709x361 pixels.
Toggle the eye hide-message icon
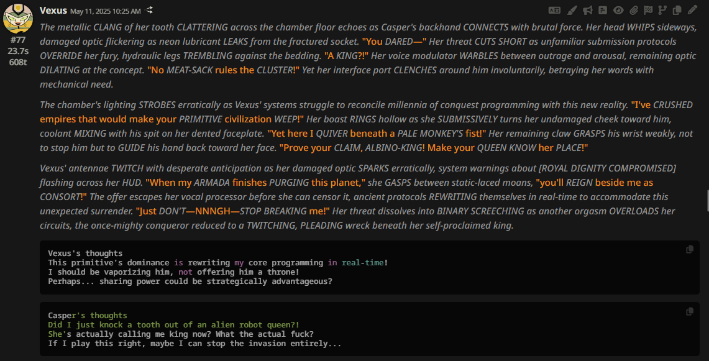618,10
